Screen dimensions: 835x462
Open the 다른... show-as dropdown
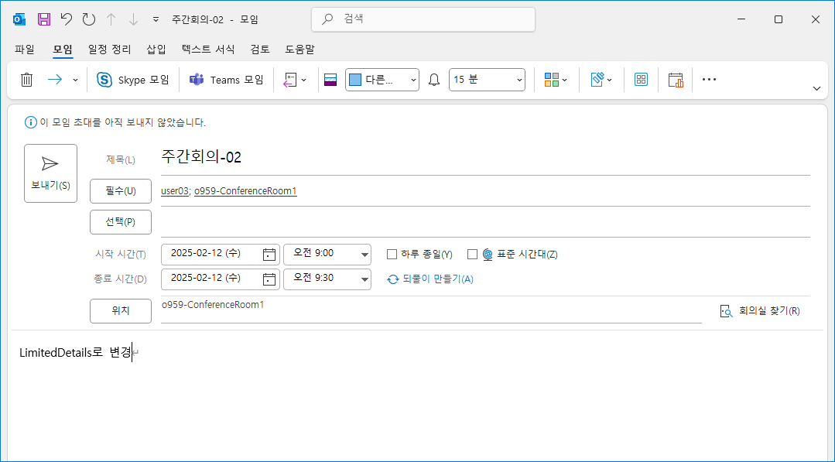382,80
